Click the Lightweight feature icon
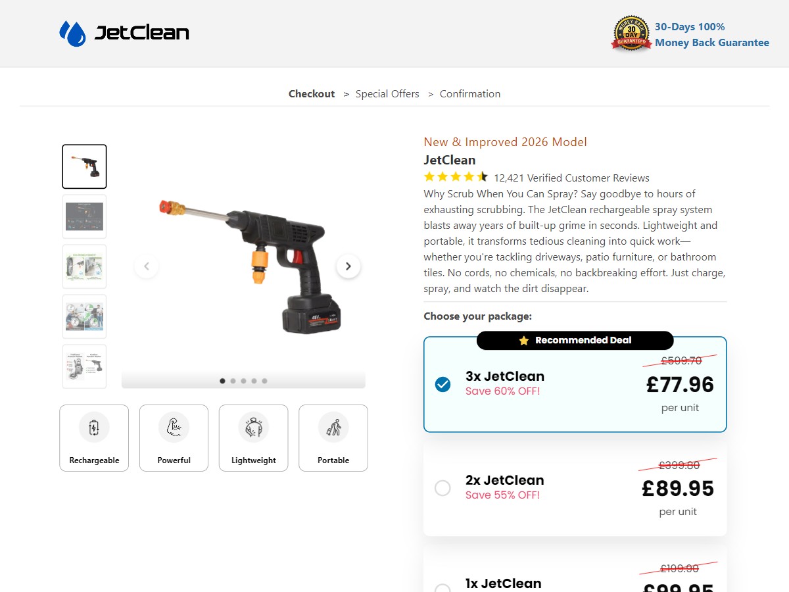789x592 pixels. tap(253, 427)
